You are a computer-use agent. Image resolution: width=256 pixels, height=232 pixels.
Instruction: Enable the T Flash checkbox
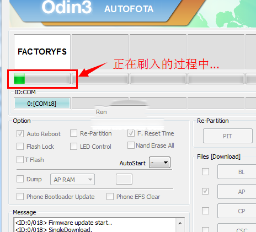[x=20, y=160]
